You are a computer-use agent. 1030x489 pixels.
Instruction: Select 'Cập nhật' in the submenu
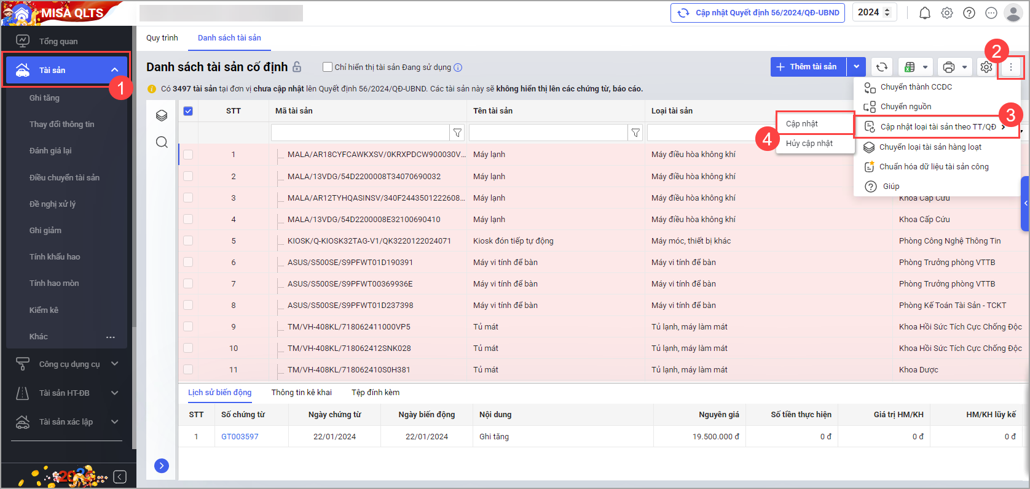tap(802, 124)
